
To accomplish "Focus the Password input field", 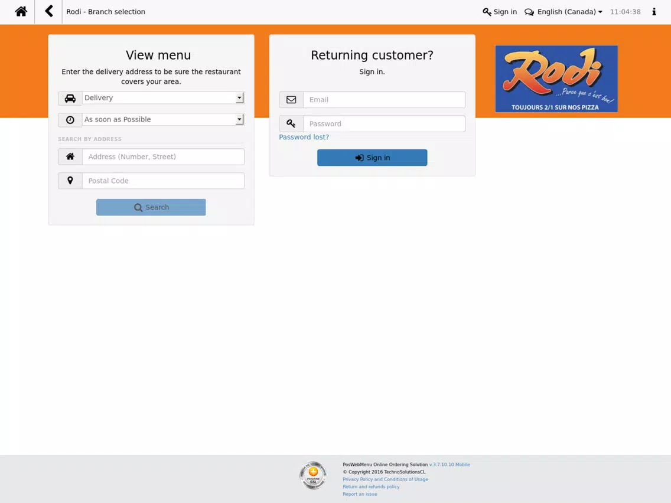I will [385, 123].
